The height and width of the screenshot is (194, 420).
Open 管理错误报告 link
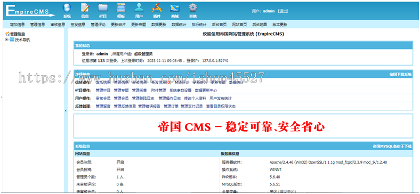[149, 107]
